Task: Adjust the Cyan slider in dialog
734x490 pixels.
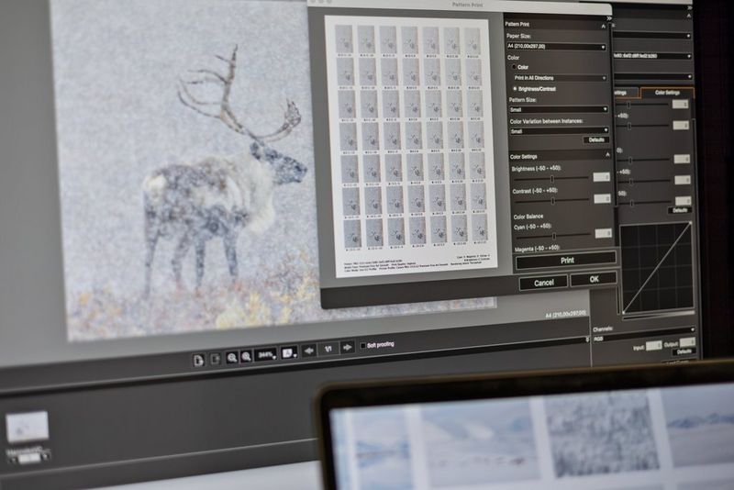Action: [554, 236]
